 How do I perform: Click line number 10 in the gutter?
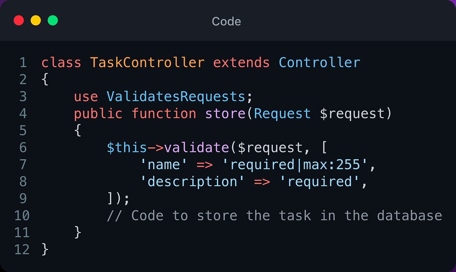(22, 216)
